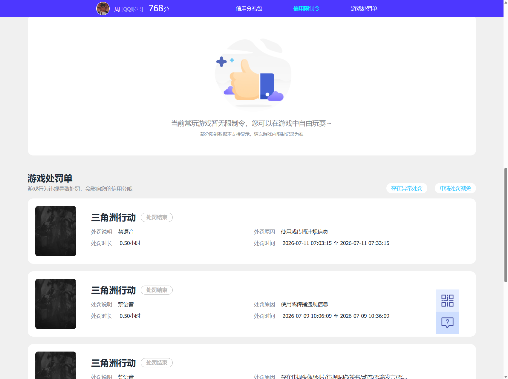Click the scrollbar down arrow
The width and height of the screenshot is (508, 379).
(506, 377)
